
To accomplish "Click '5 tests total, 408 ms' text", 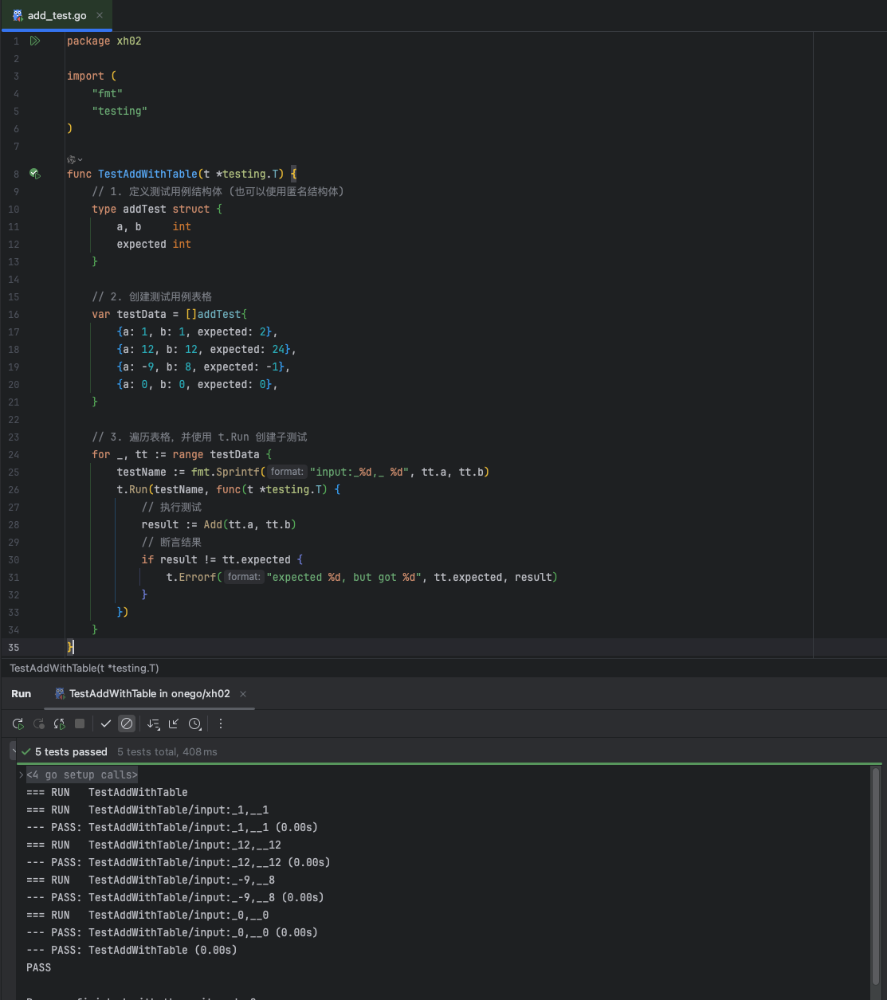I will point(167,751).
